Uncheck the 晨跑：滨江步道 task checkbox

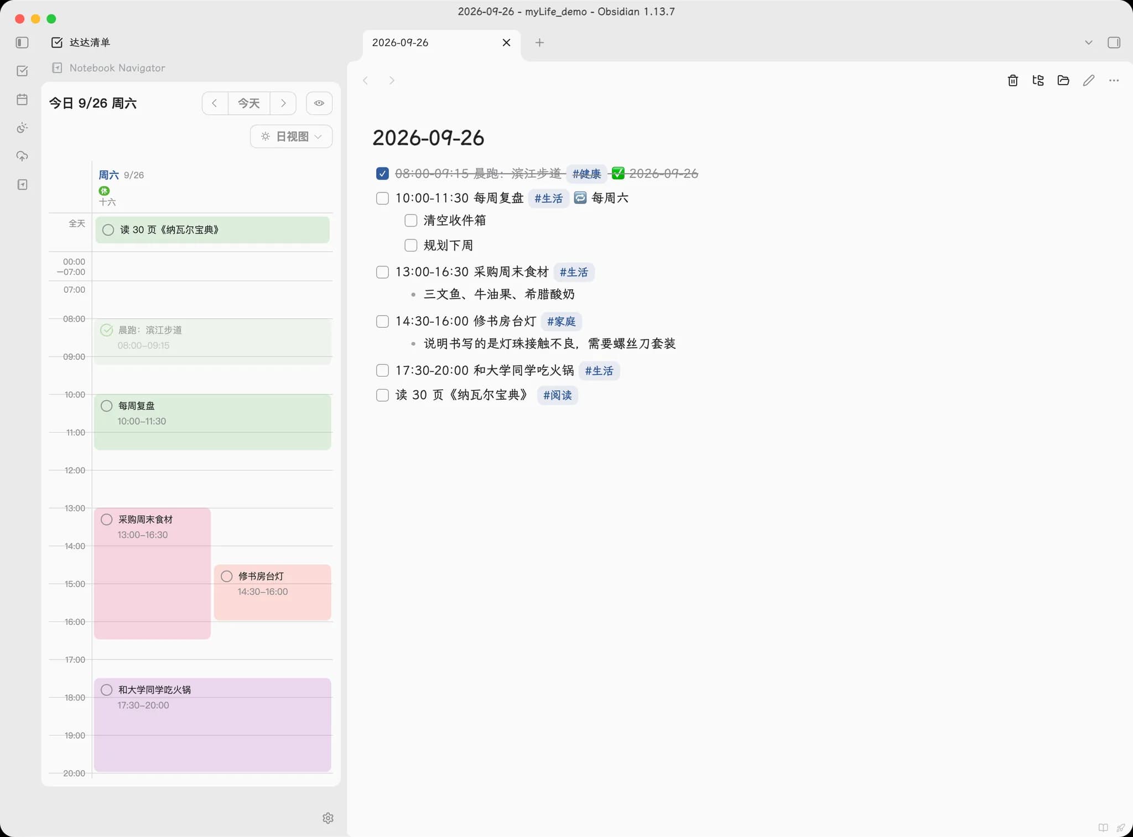382,174
